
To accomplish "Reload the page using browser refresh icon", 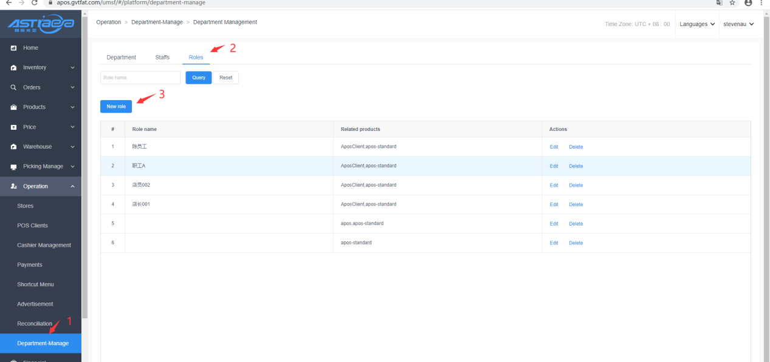I will (35, 3).
